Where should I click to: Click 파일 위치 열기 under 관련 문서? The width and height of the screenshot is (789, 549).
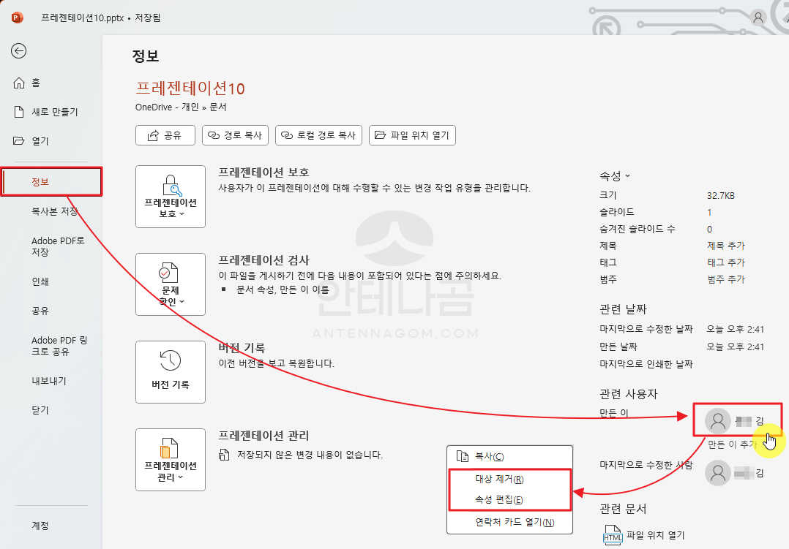tap(655, 535)
